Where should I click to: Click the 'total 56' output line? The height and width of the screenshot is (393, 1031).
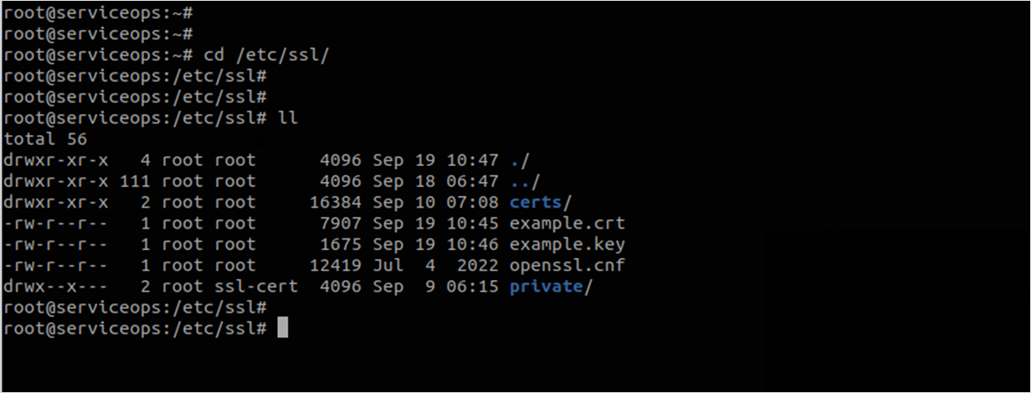click(x=45, y=140)
